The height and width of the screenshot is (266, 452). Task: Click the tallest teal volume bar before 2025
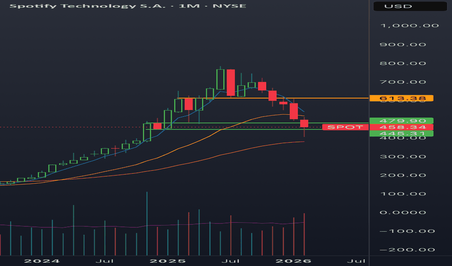[147, 223]
